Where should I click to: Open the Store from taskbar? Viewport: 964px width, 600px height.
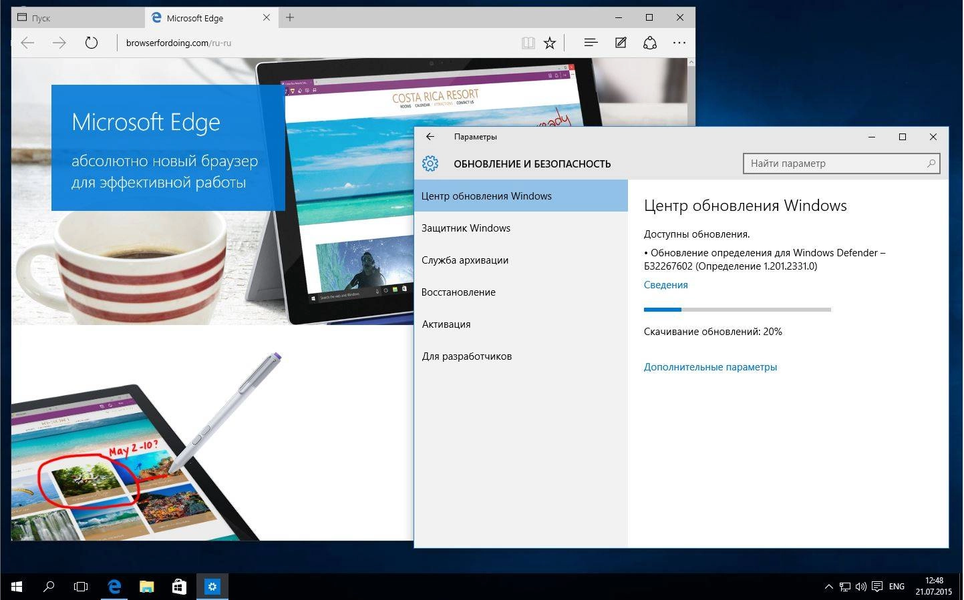(179, 587)
